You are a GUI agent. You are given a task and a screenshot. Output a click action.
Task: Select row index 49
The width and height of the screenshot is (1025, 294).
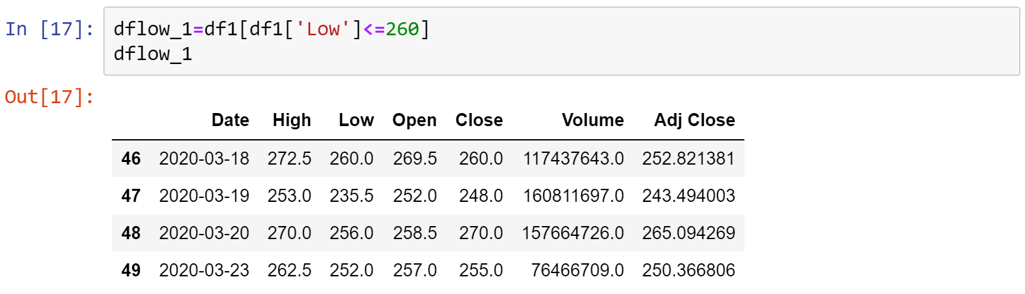pos(131,270)
